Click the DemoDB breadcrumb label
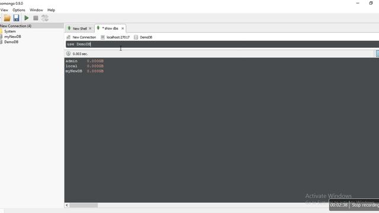This screenshot has height=213, width=379. tap(146, 37)
